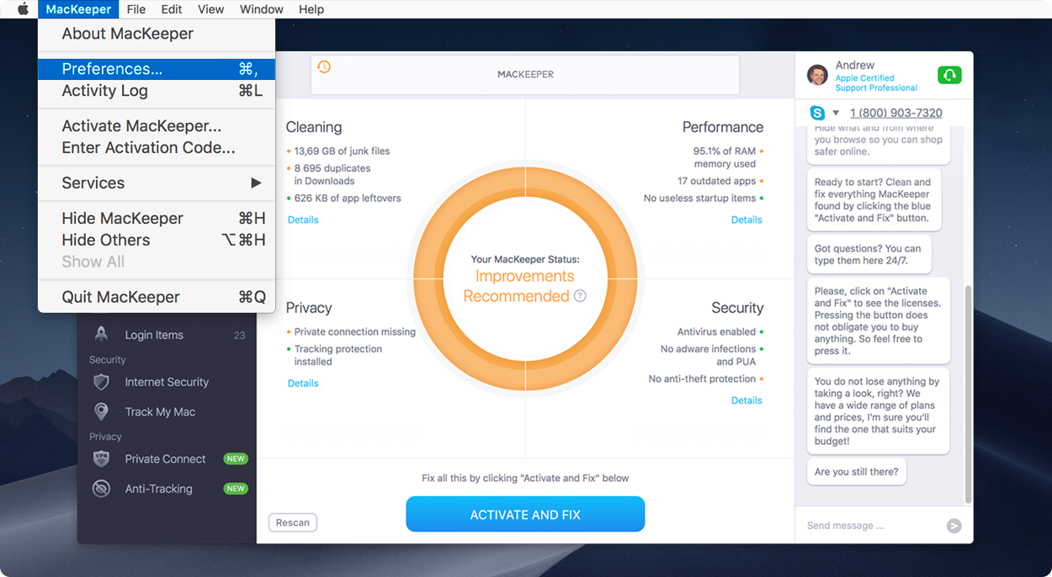This screenshot has width=1052, height=577.
Task: Click the chat scrollbar thumb
Action: (967, 394)
